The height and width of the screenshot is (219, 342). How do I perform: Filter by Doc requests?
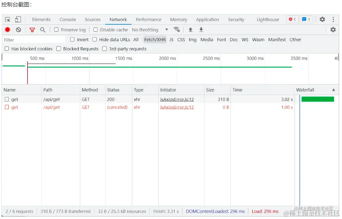pos(234,39)
